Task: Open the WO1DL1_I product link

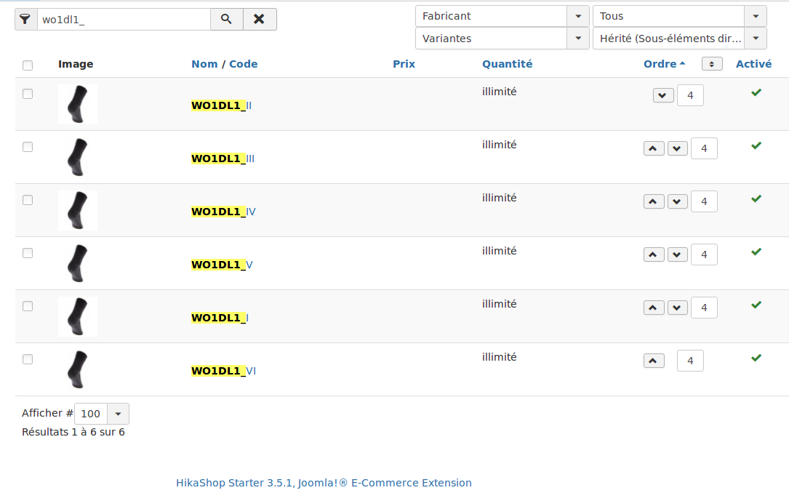Action: coord(220,318)
